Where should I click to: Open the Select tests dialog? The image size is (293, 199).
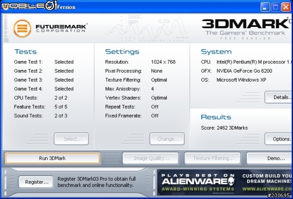coord(71,139)
